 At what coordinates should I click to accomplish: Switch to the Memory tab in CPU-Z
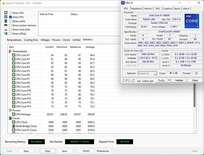click(x=148, y=8)
